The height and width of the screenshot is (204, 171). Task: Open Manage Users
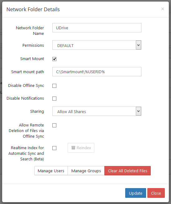click(51, 171)
